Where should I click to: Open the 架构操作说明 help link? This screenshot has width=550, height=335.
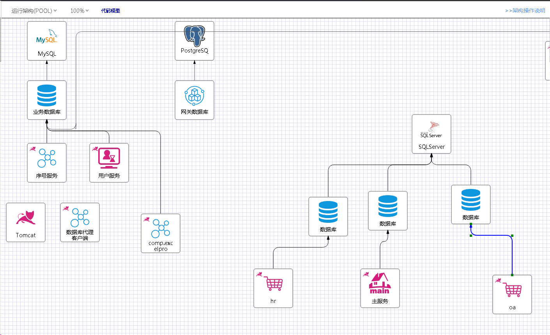point(525,11)
